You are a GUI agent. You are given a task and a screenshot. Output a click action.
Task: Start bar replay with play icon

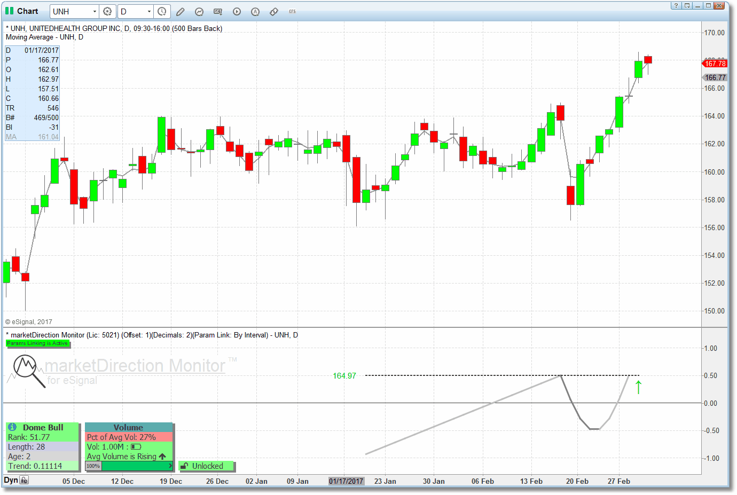(x=237, y=11)
